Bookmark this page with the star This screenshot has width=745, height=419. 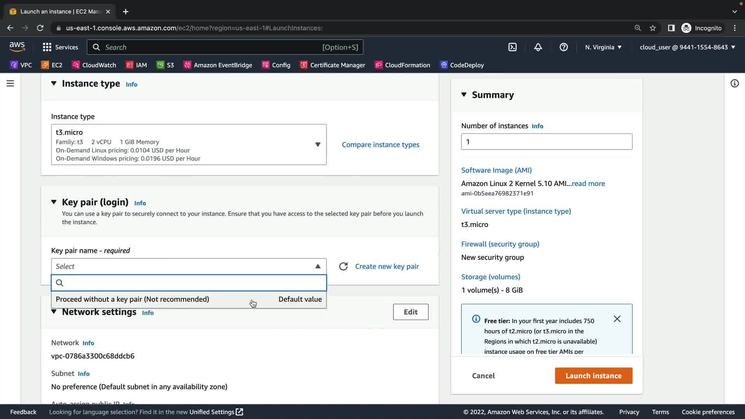(653, 28)
